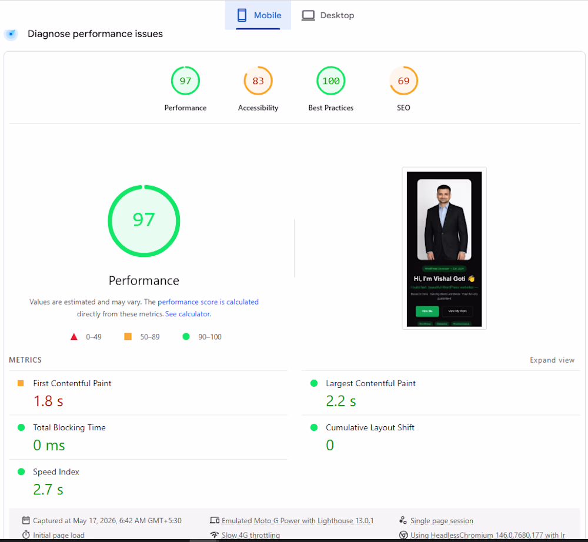This screenshot has width=588, height=542.
Task: Open Using HeadlessChromium 146.0.7680.177 details
Action: 487,536
